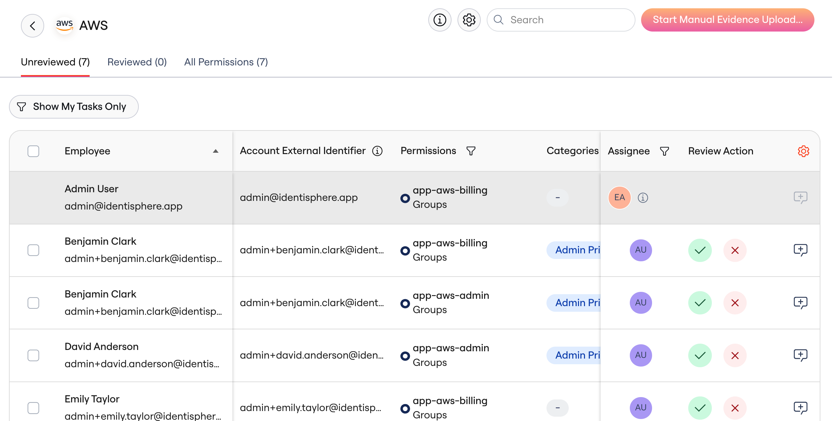Toggle the Employee column sort arrow
This screenshot has height=421, width=834.
click(215, 151)
